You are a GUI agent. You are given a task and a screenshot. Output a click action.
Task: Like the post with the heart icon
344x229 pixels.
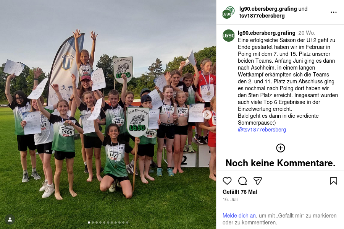(x=227, y=181)
